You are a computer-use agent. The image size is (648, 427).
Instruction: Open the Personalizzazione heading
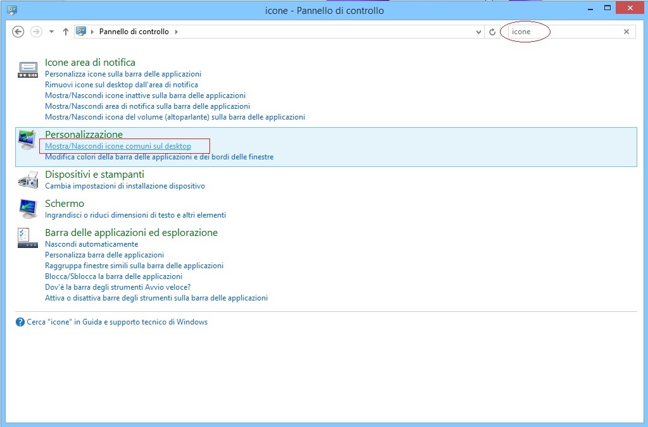[84, 134]
